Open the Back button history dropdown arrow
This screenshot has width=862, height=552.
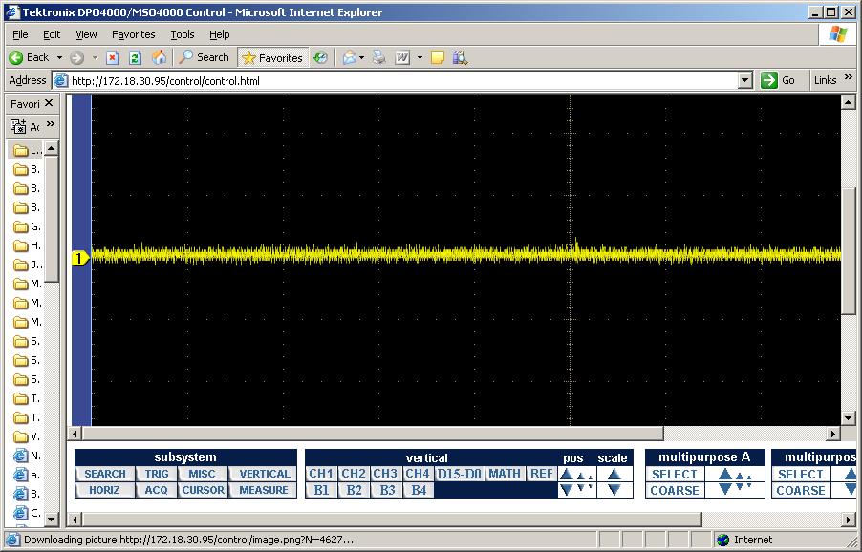coord(59,57)
